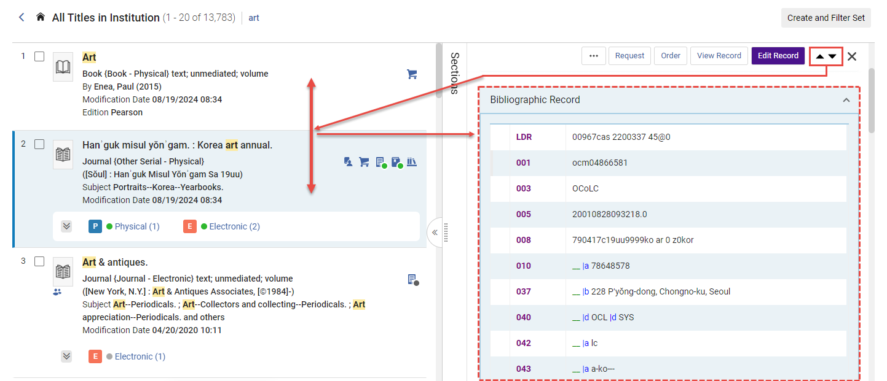Open the bookshelf icon on record 2
887x381 pixels.
coord(412,162)
